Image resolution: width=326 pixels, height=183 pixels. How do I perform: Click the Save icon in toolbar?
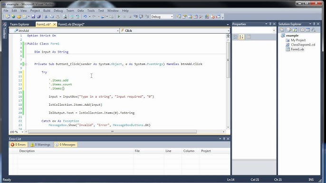tap(33, 17)
